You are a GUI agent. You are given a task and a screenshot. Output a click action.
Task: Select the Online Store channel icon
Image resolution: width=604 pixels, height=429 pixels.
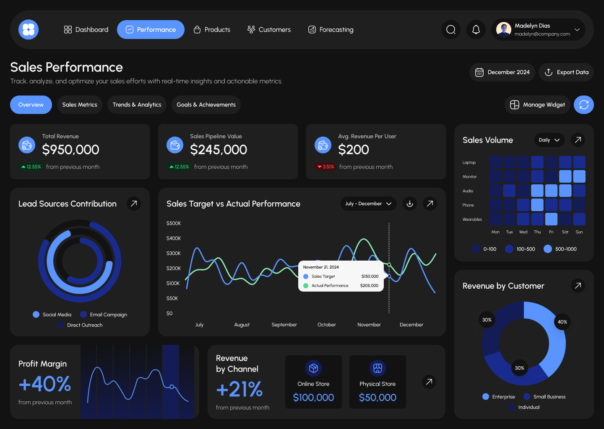click(x=313, y=368)
